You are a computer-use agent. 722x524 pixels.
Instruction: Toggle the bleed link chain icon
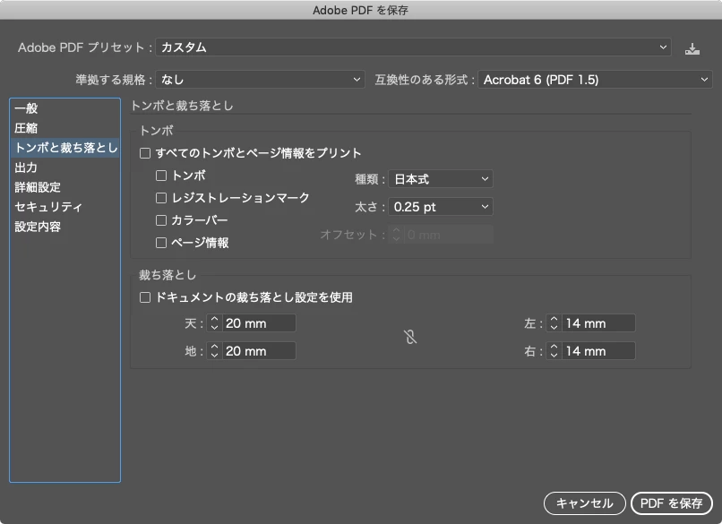410,337
